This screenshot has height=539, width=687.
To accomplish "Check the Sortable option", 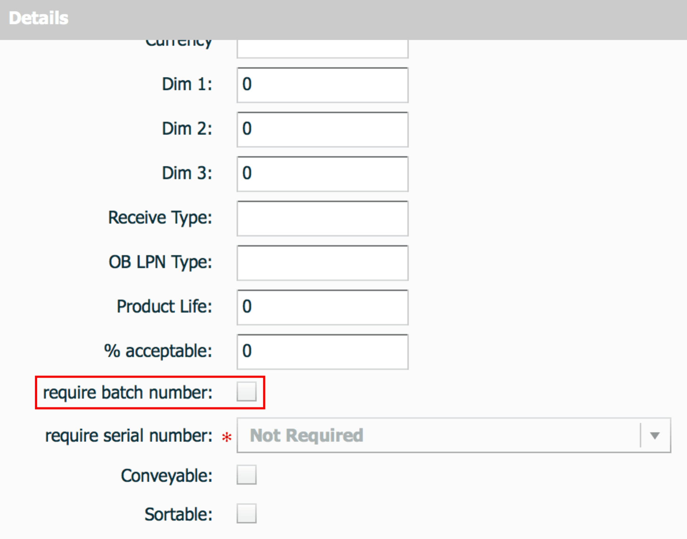I will (x=247, y=514).
